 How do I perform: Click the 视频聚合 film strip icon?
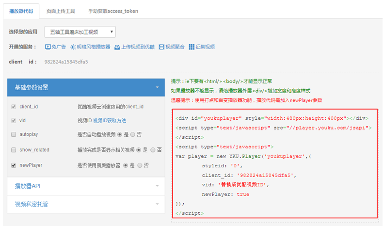(161, 47)
